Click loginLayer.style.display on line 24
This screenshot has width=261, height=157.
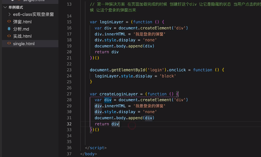pos(123,76)
